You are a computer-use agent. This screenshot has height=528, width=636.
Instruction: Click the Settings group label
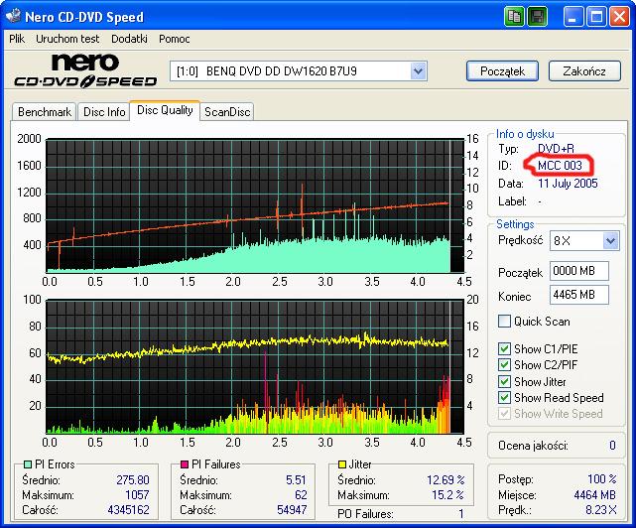pyautogui.click(x=515, y=224)
